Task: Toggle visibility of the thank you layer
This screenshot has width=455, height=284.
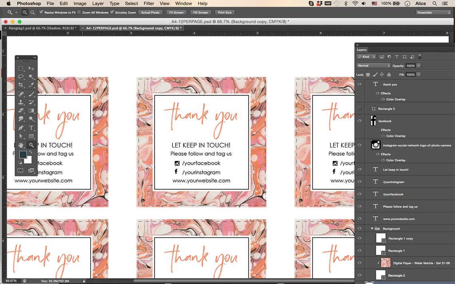Action: [359, 84]
